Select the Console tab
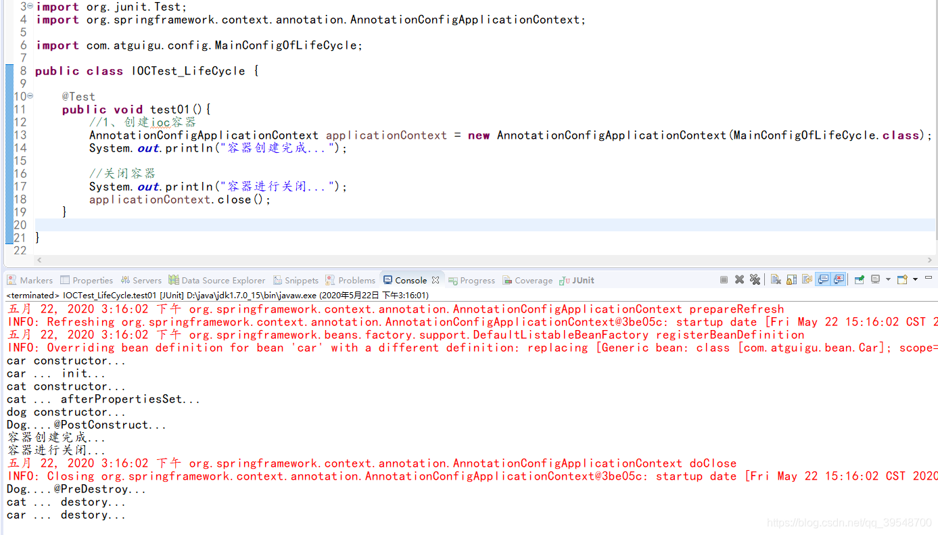Viewport: 938px width, 535px height. tap(411, 280)
